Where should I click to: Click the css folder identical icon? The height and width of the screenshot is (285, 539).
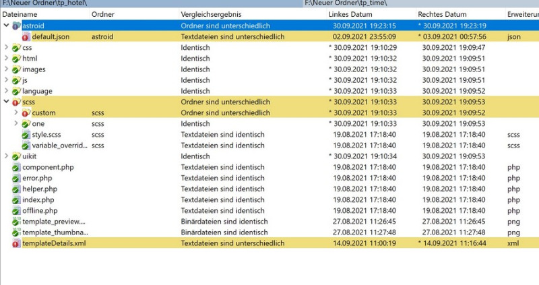16,48
